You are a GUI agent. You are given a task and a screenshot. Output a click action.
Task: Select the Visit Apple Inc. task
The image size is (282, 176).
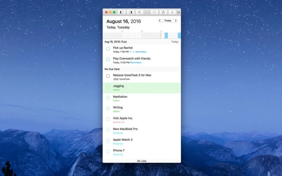click(142, 120)
